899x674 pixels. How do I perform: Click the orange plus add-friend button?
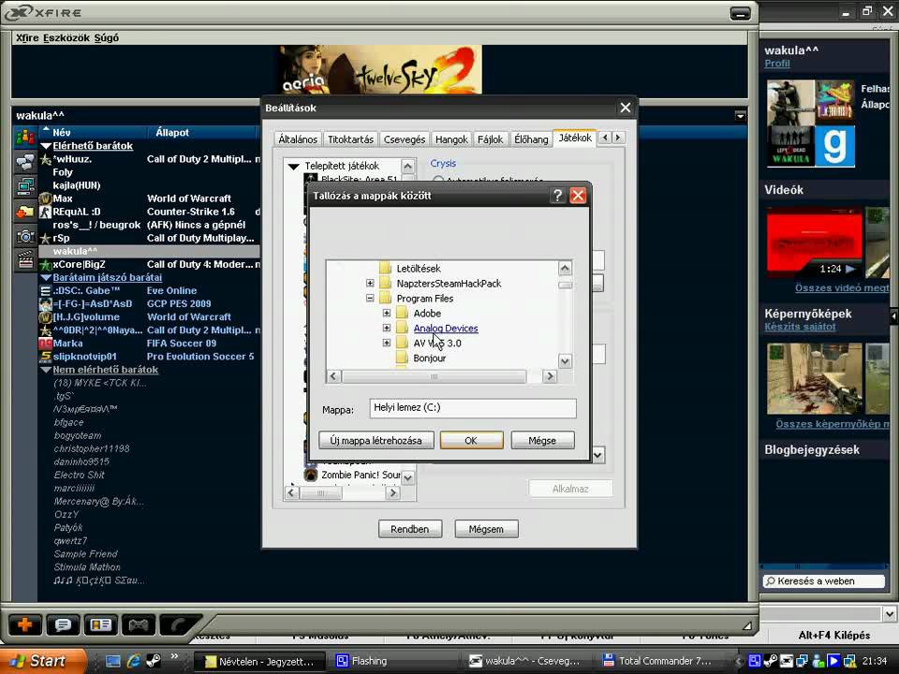[24, 624]
